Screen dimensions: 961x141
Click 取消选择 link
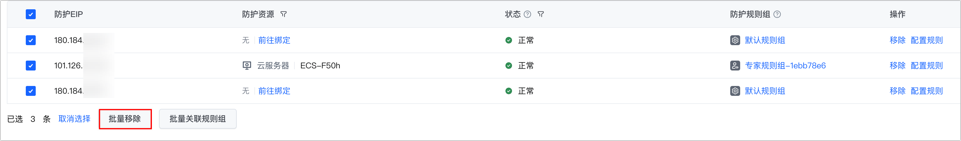click(74, 119)
